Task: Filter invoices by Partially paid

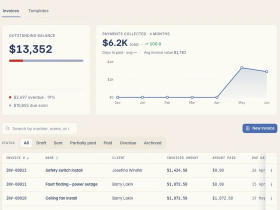Action: click(83, 143)
